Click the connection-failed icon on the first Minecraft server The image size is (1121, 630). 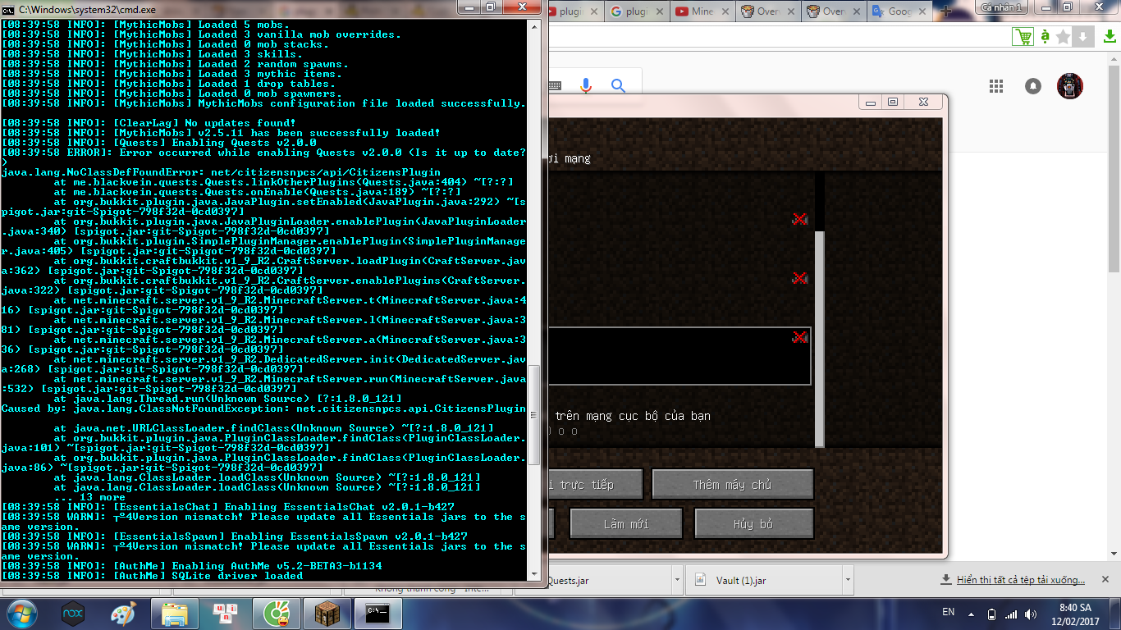pyautogui.click(x=800, y=219)
